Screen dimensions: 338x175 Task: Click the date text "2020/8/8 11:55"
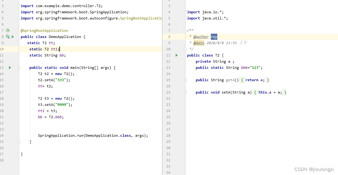222,43
